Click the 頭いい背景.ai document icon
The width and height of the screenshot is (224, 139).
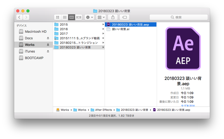tap(108, 29)
